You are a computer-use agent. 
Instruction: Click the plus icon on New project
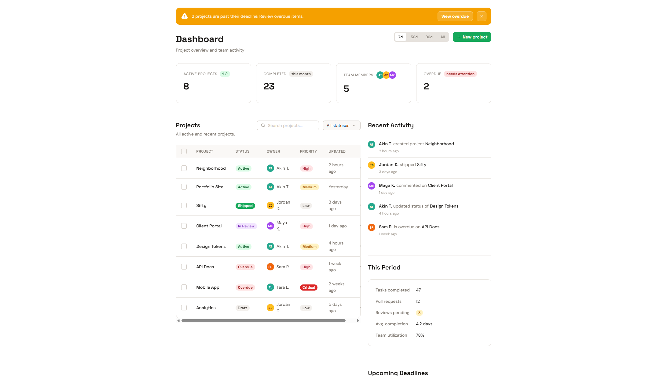459,37
